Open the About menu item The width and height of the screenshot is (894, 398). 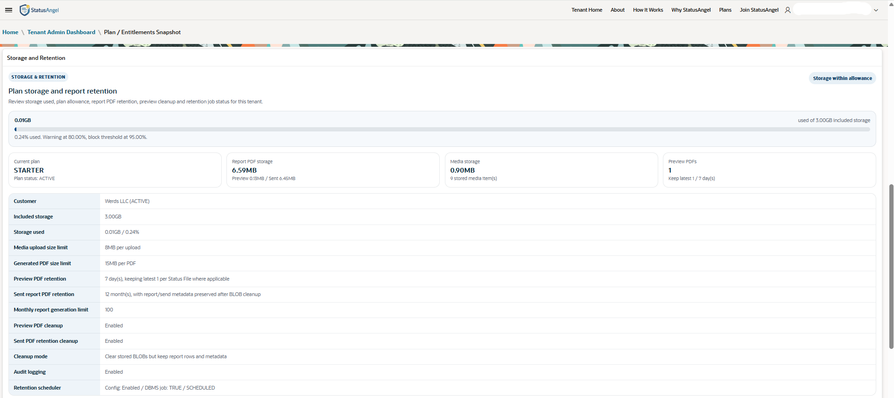click(618, 10)
